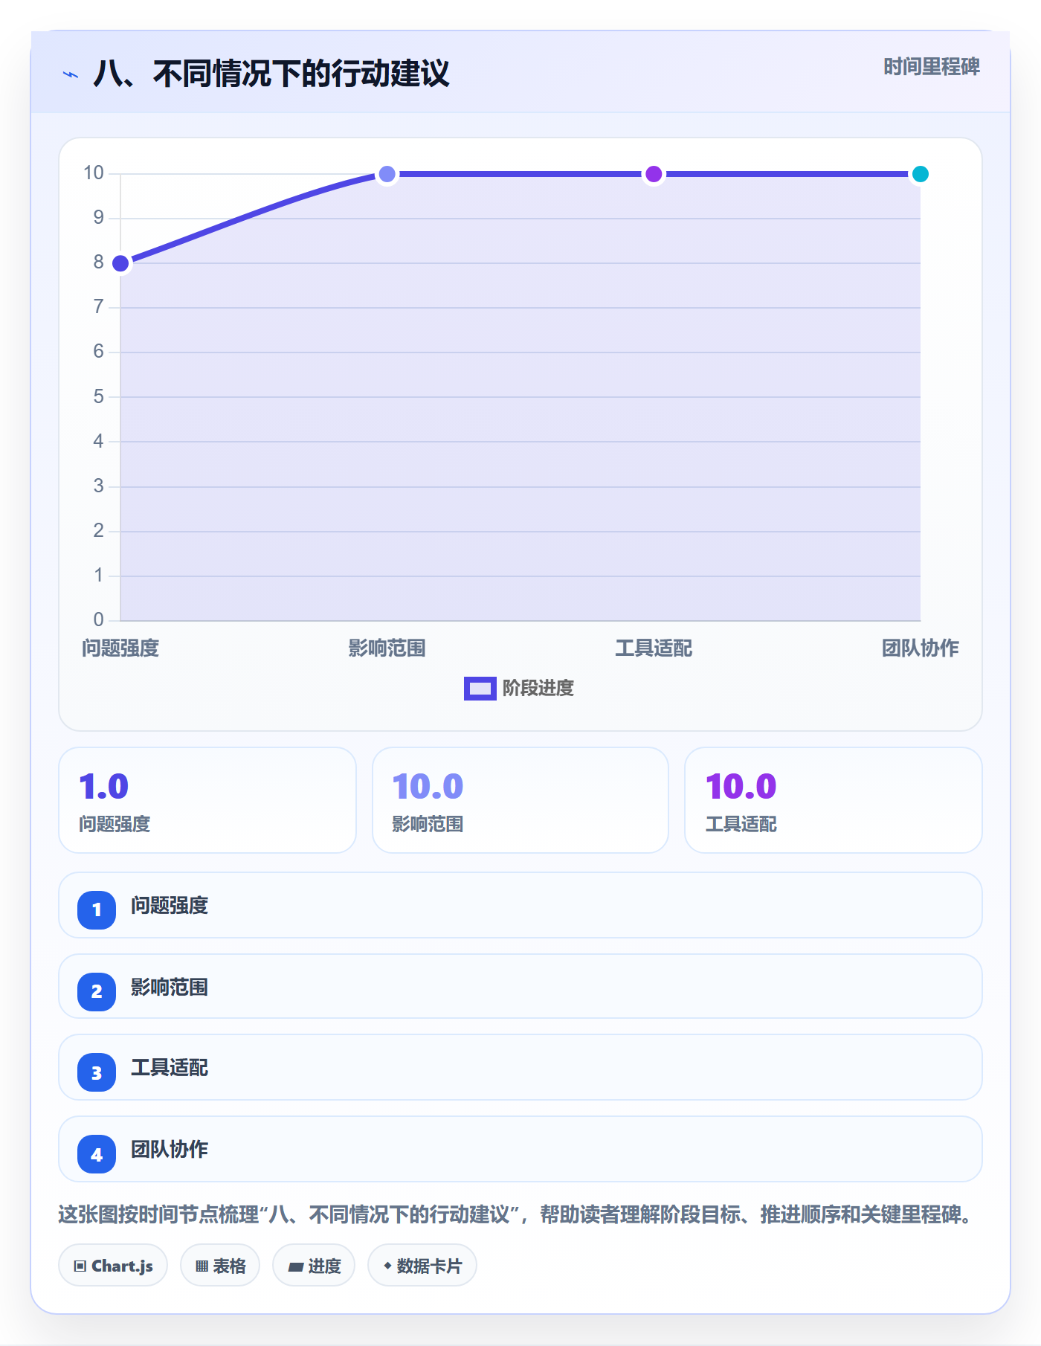Click the Chart.js tag
The width and height of the screenshot is (1041, 1346).
point(113,1265)
